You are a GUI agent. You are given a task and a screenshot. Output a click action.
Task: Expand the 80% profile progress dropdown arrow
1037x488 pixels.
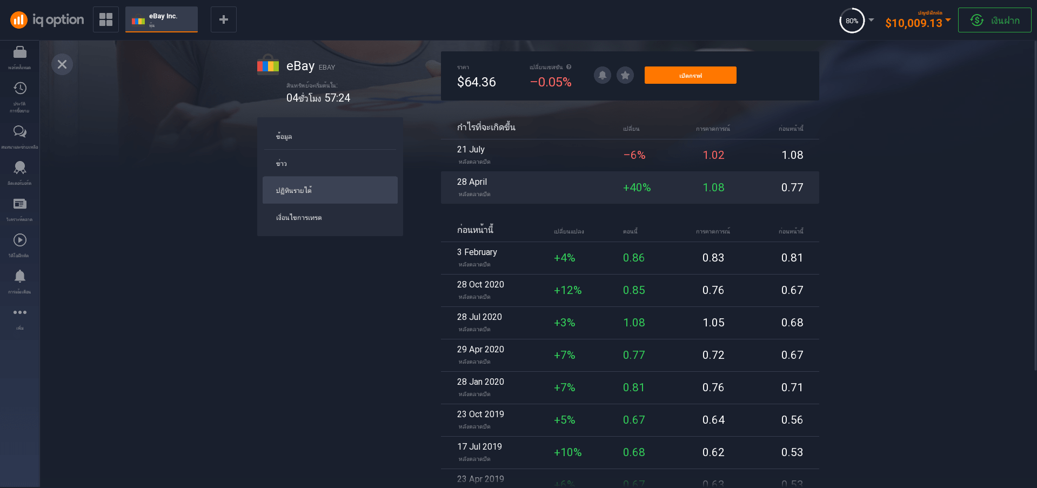(x=871, y=20)
